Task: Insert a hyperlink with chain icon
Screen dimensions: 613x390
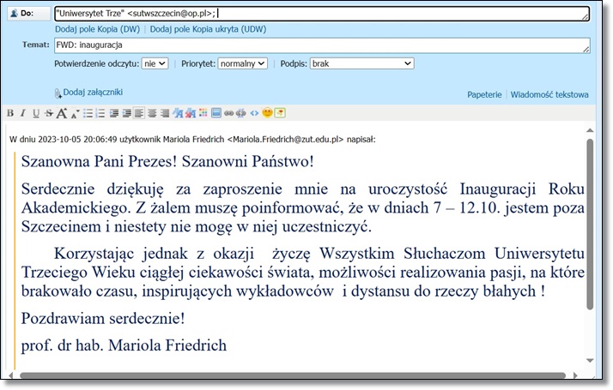Action: 228,113
